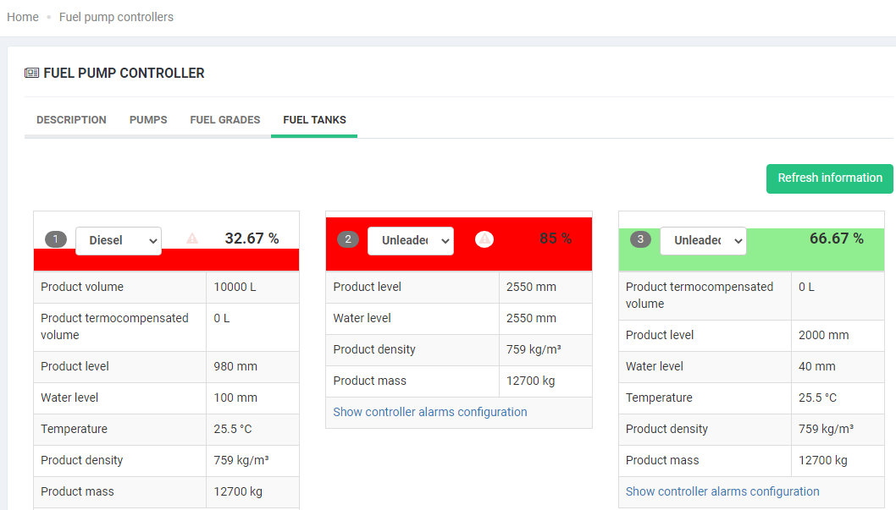Show controller alarms configuration for tank 2
This screenshot has width=896, height=510.
pyautogui.click(x=430, y=412)
